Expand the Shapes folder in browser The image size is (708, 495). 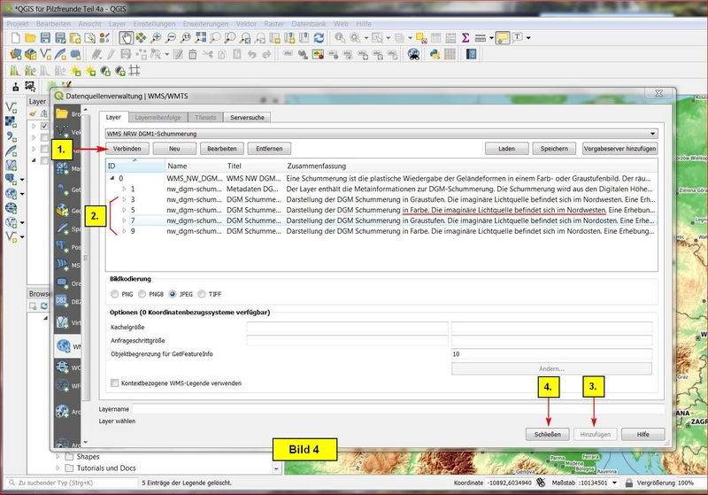pos(58,457)
